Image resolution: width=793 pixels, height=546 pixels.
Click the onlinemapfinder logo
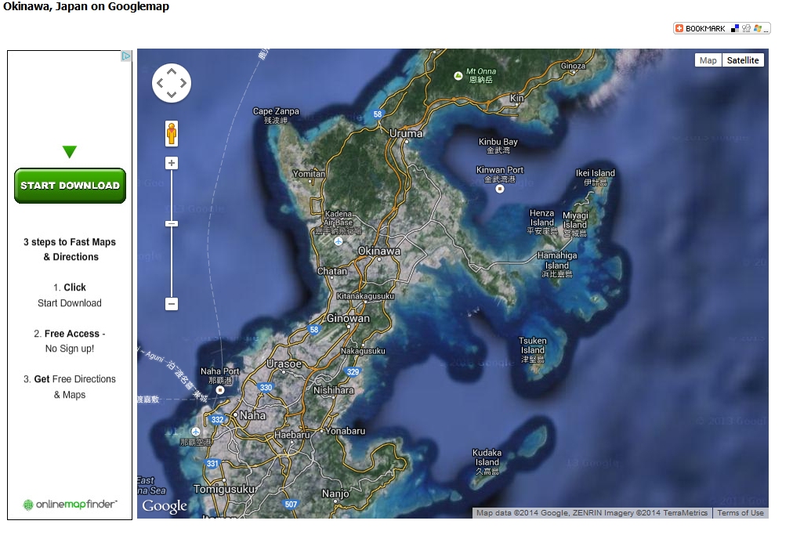(71, 504)
